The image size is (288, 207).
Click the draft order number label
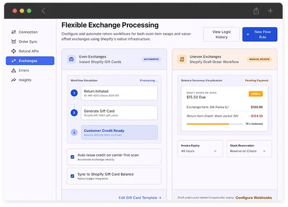pos(201,93)
